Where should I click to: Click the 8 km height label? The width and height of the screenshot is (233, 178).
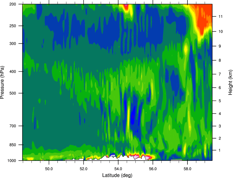[x=220, y=60]
